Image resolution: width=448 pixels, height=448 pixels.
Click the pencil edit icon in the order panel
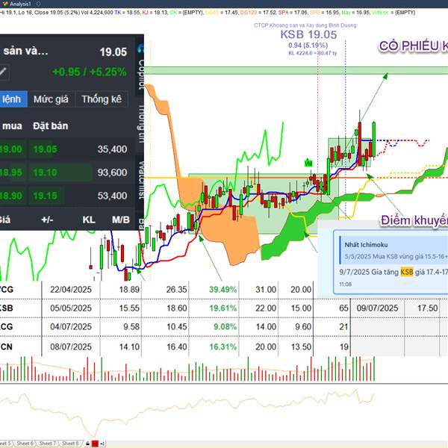point(4,72)
